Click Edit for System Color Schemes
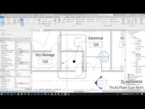Screen dimensions: 145x109 click(22, 64)
